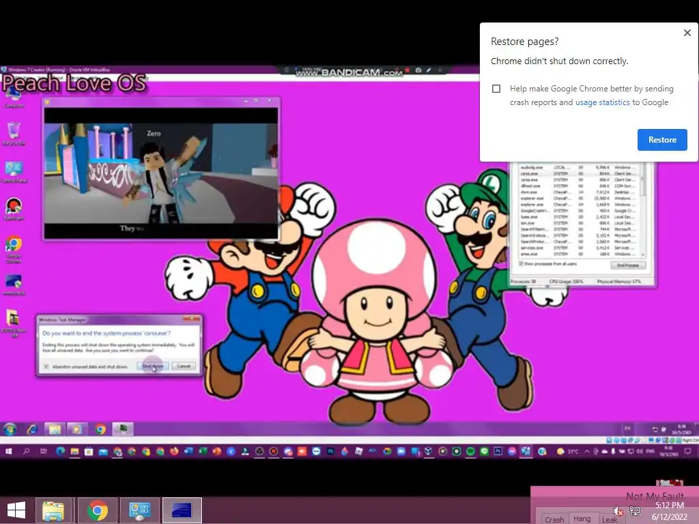The height and width of the screenshot is (524, 699).
Task: Click Bandicam record button in top bar
Action: 407,70
